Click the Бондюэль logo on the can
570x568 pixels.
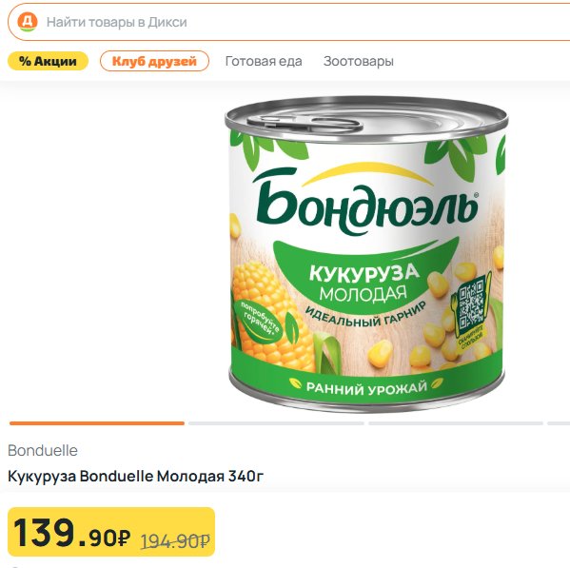pos(367,201)
